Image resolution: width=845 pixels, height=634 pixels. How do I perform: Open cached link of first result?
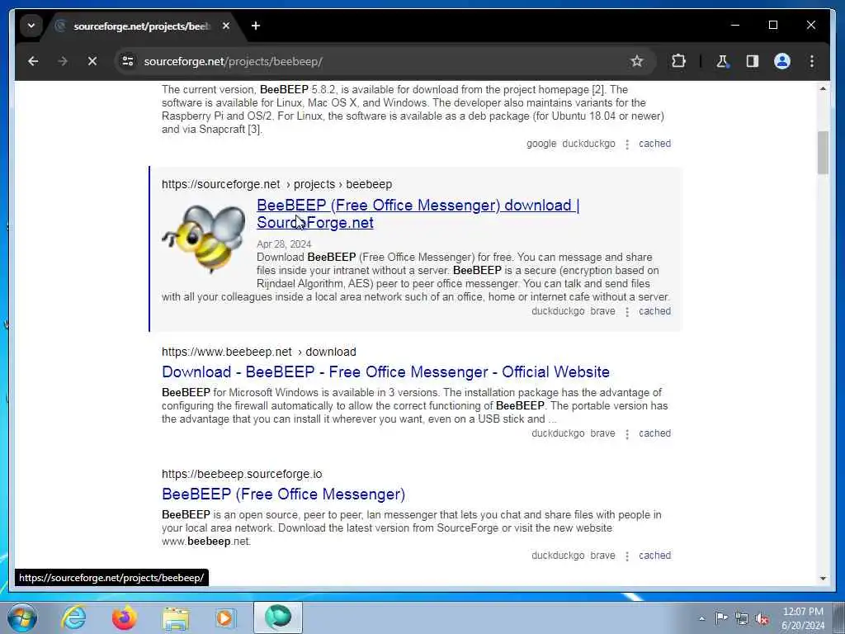(654, 144)
